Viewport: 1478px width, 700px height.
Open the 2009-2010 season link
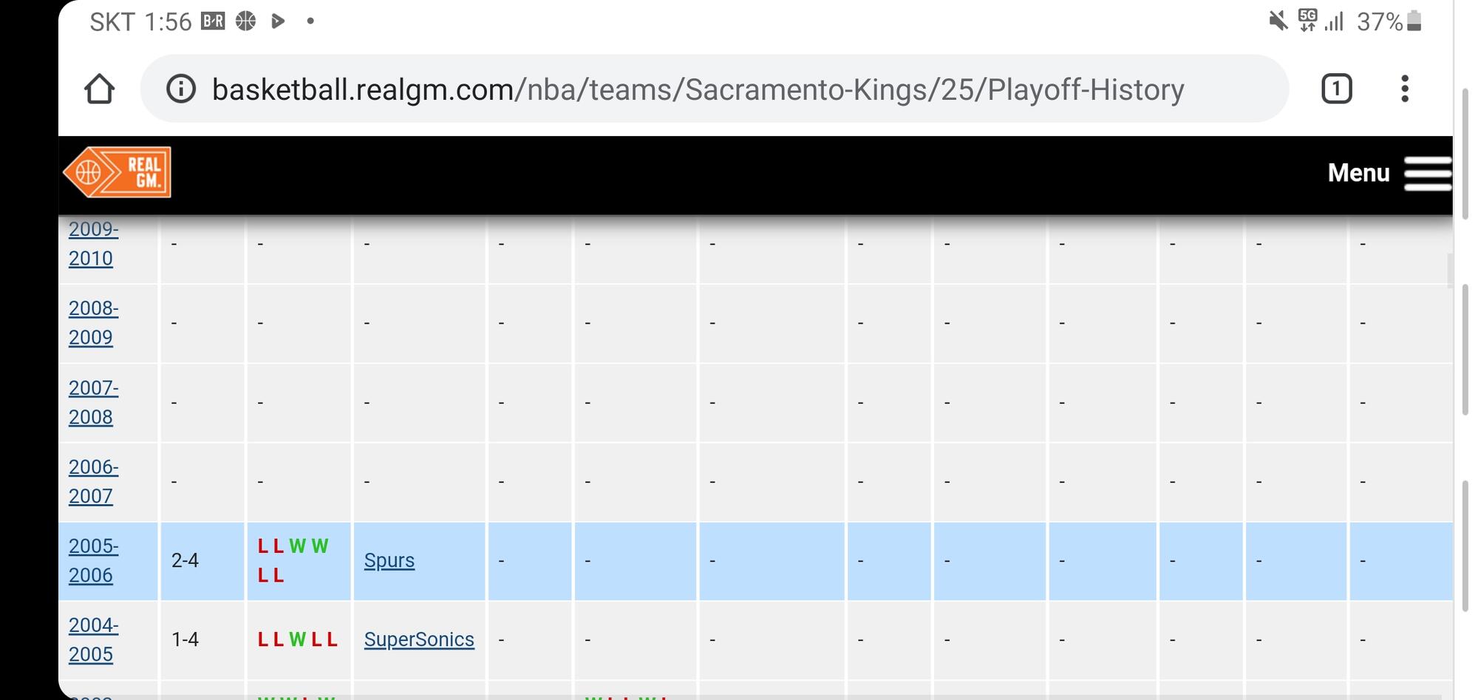[93, 244]
